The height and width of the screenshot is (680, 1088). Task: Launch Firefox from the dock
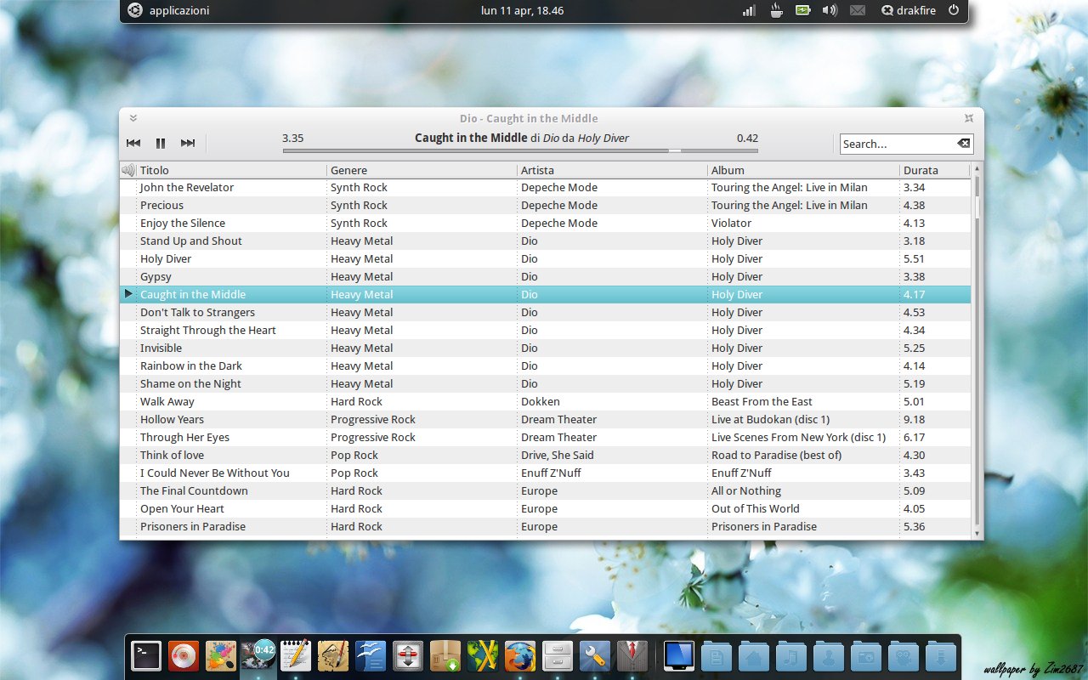[520, 656]
